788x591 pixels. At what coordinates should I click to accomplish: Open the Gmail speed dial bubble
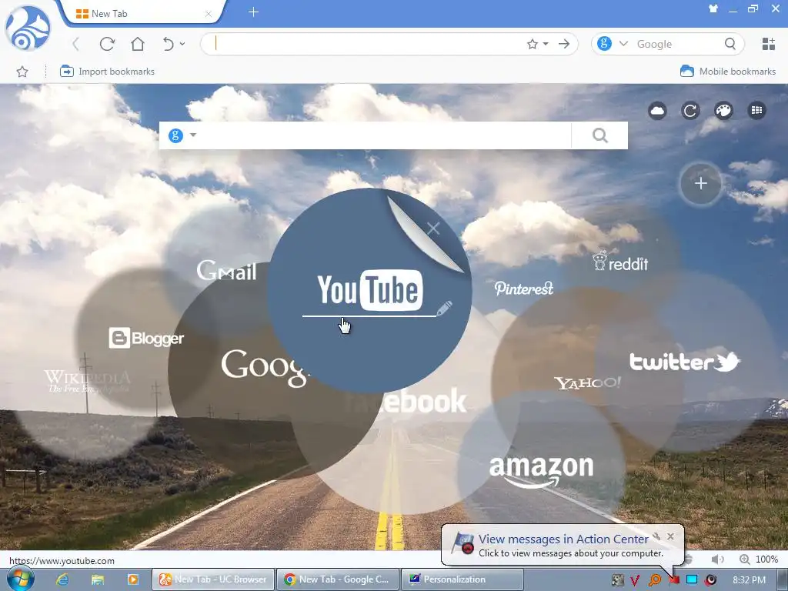(226, 272)
